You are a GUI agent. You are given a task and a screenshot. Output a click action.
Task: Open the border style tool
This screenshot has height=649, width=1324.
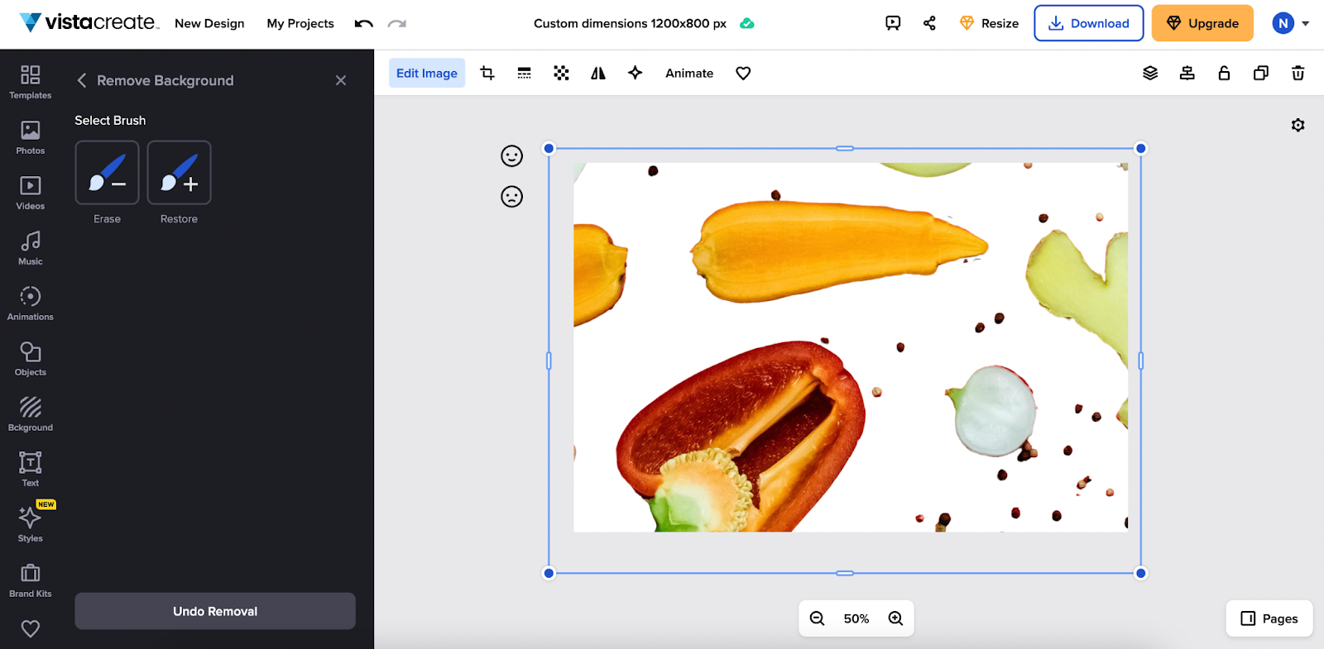(524, 73)
